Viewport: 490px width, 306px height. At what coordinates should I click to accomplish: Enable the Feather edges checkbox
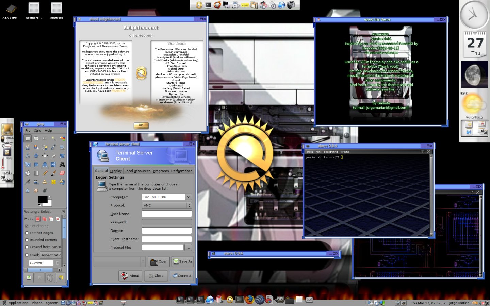pos(27,233)
